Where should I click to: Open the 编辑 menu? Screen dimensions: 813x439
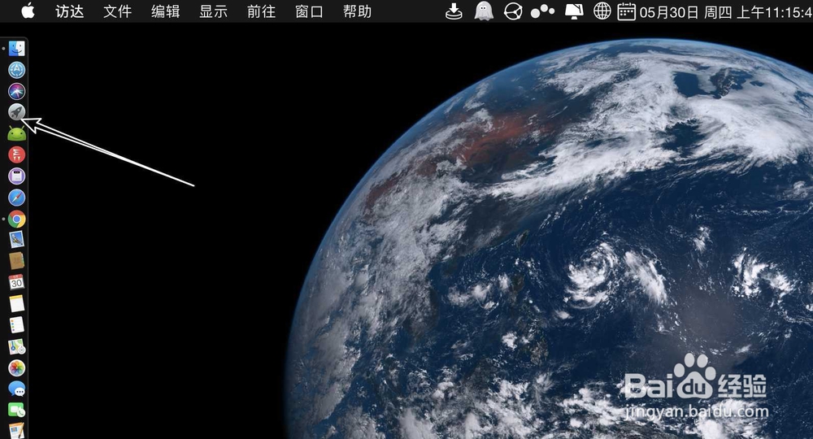coord(165,11)
